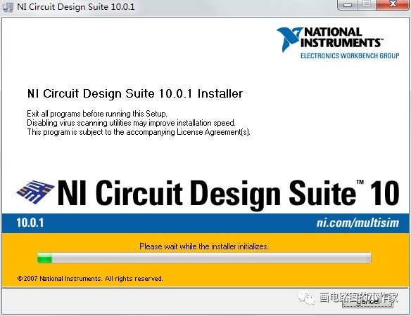Click the disabled maximize button
The height and width of the screenshot is (316, 411).
click(367, 5)
